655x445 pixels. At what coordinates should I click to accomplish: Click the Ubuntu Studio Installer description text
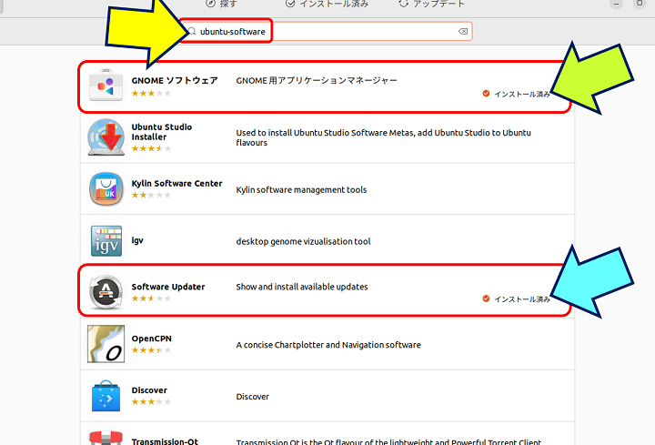coord(382,137)
